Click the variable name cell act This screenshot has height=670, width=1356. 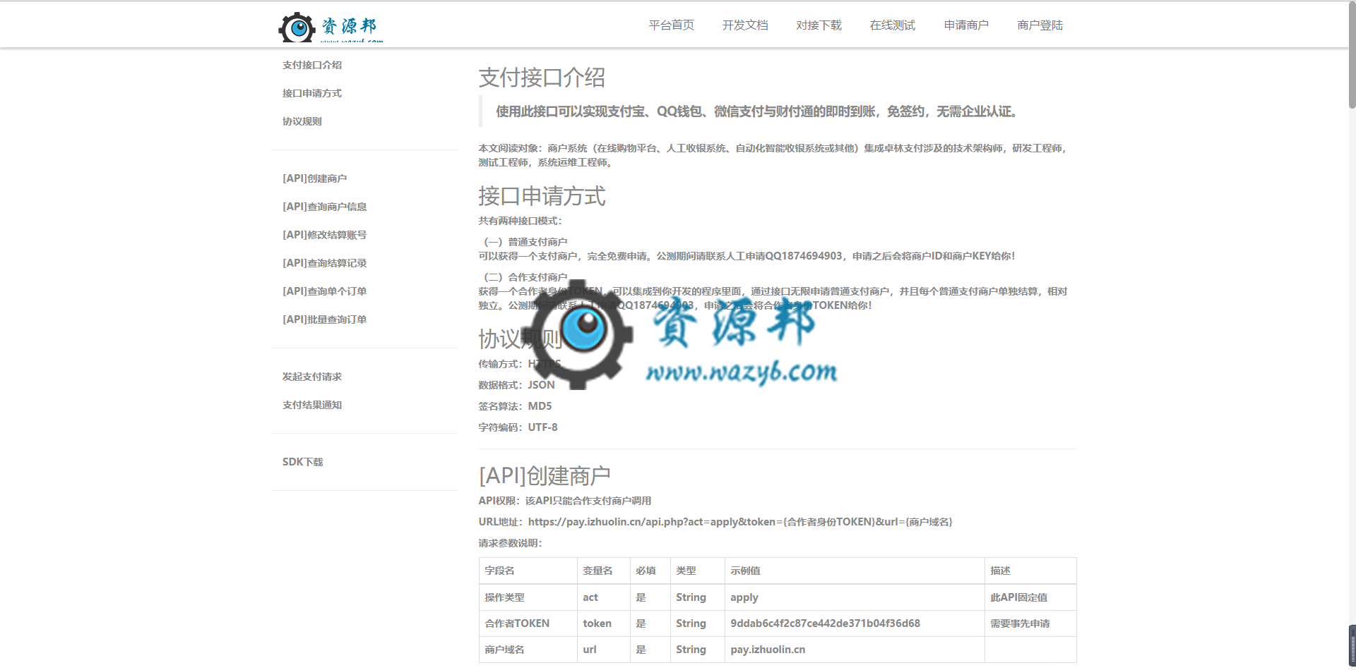click(604, 597)
